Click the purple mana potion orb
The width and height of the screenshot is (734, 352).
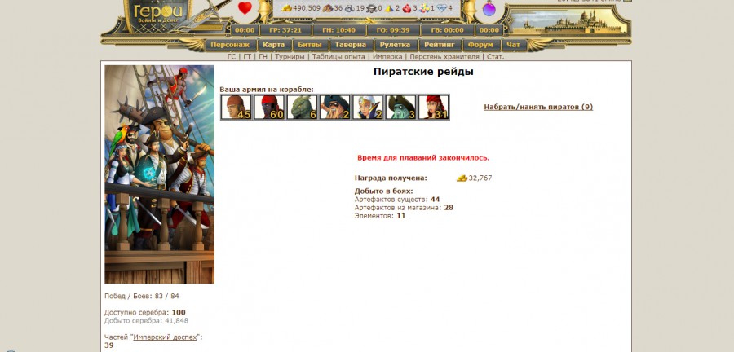point(489,9)
